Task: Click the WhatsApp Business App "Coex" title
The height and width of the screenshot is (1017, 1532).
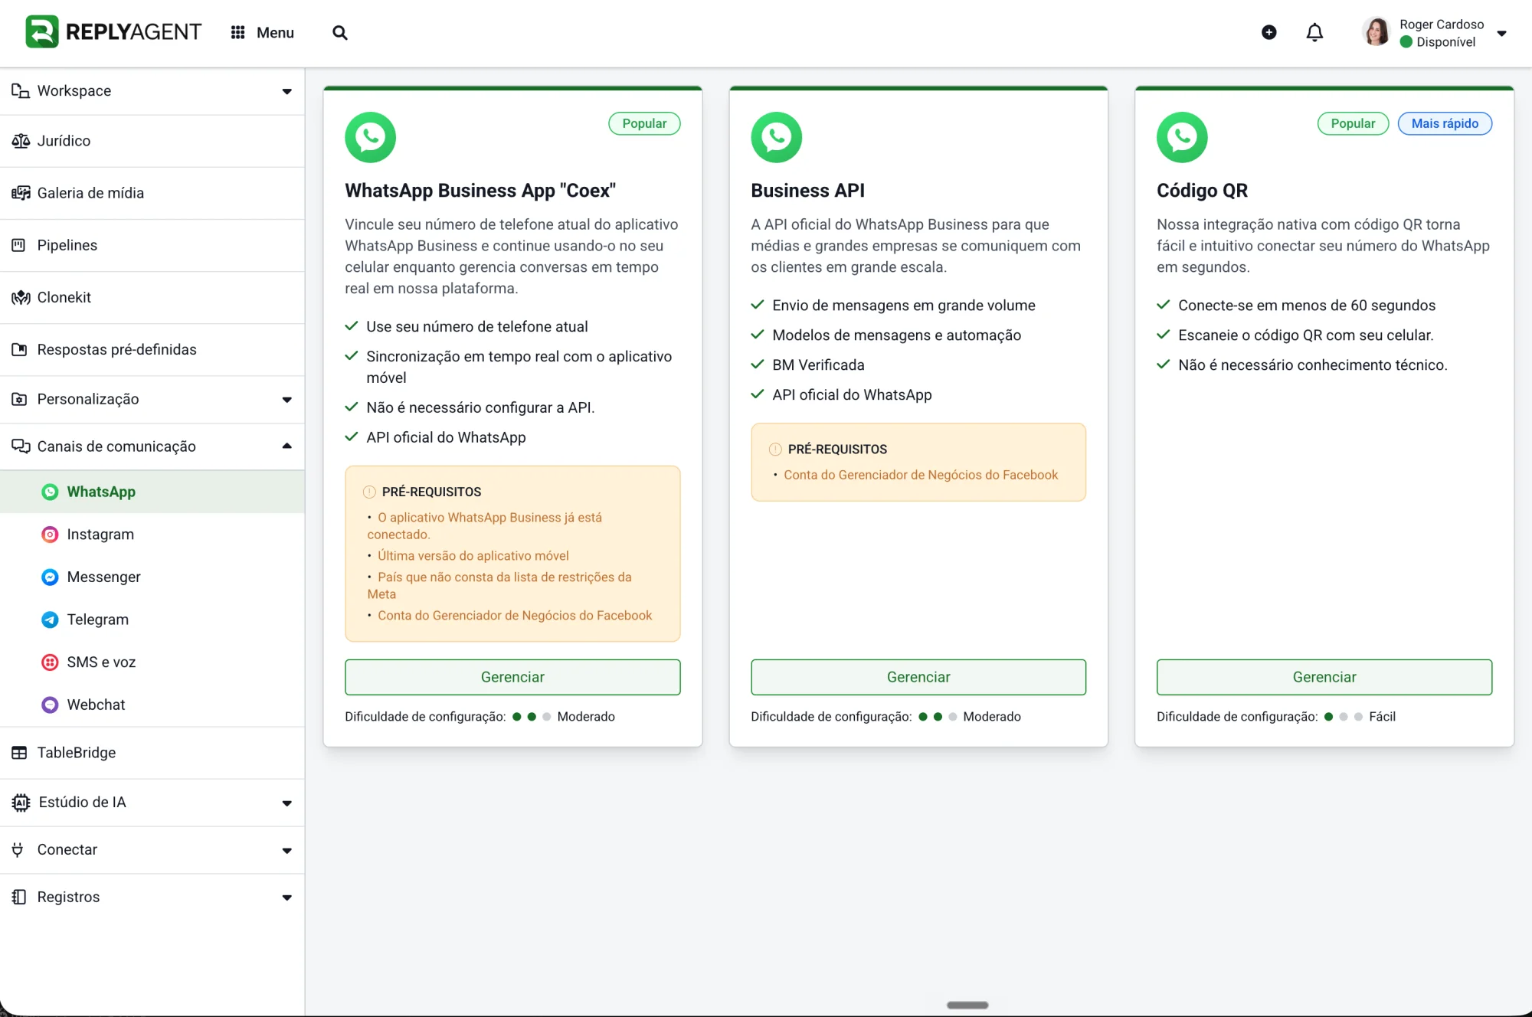Action: point(480,191)
